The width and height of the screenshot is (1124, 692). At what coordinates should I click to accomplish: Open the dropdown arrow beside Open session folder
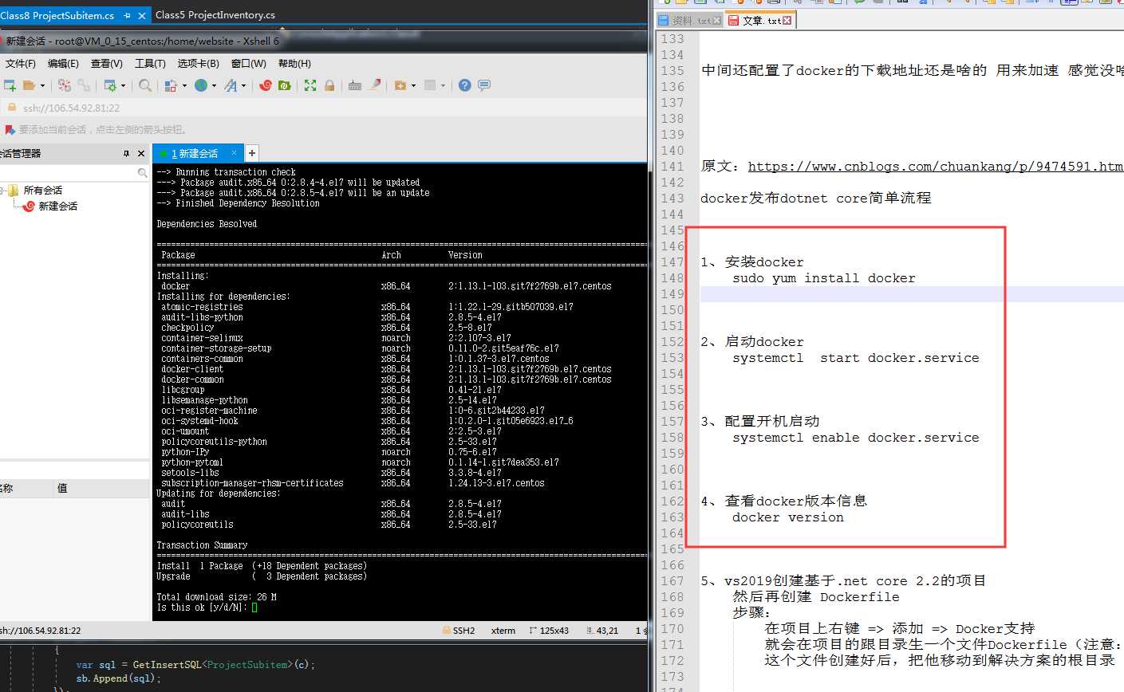pyautogui.click(x=42, y=85)
